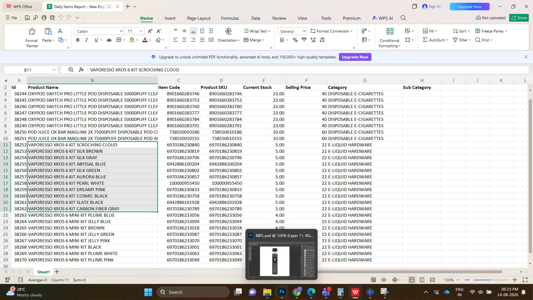
Task: Open the Page Layout tab
Action: [199, 18]
